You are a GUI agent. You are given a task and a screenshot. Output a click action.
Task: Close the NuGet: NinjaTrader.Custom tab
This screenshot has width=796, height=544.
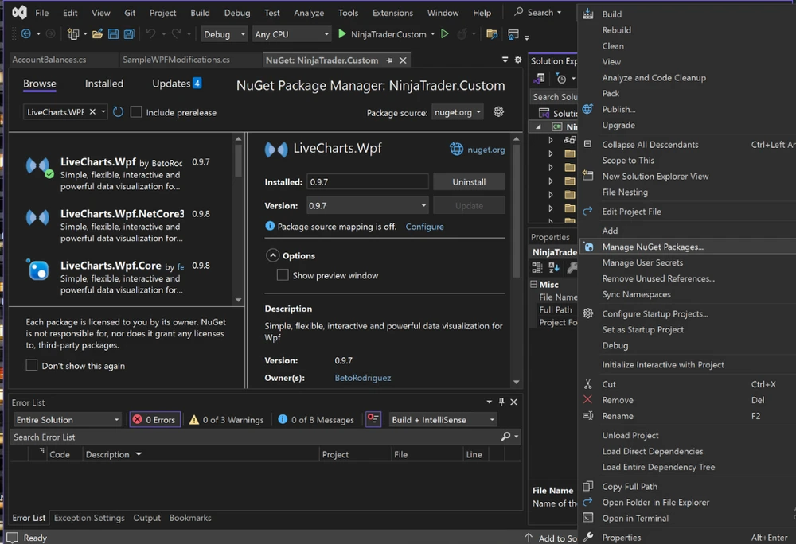tap(403, 60)
